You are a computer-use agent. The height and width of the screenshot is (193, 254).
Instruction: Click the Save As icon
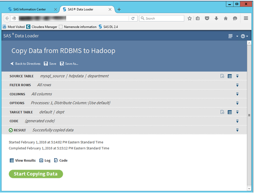(x=62, y=63)
